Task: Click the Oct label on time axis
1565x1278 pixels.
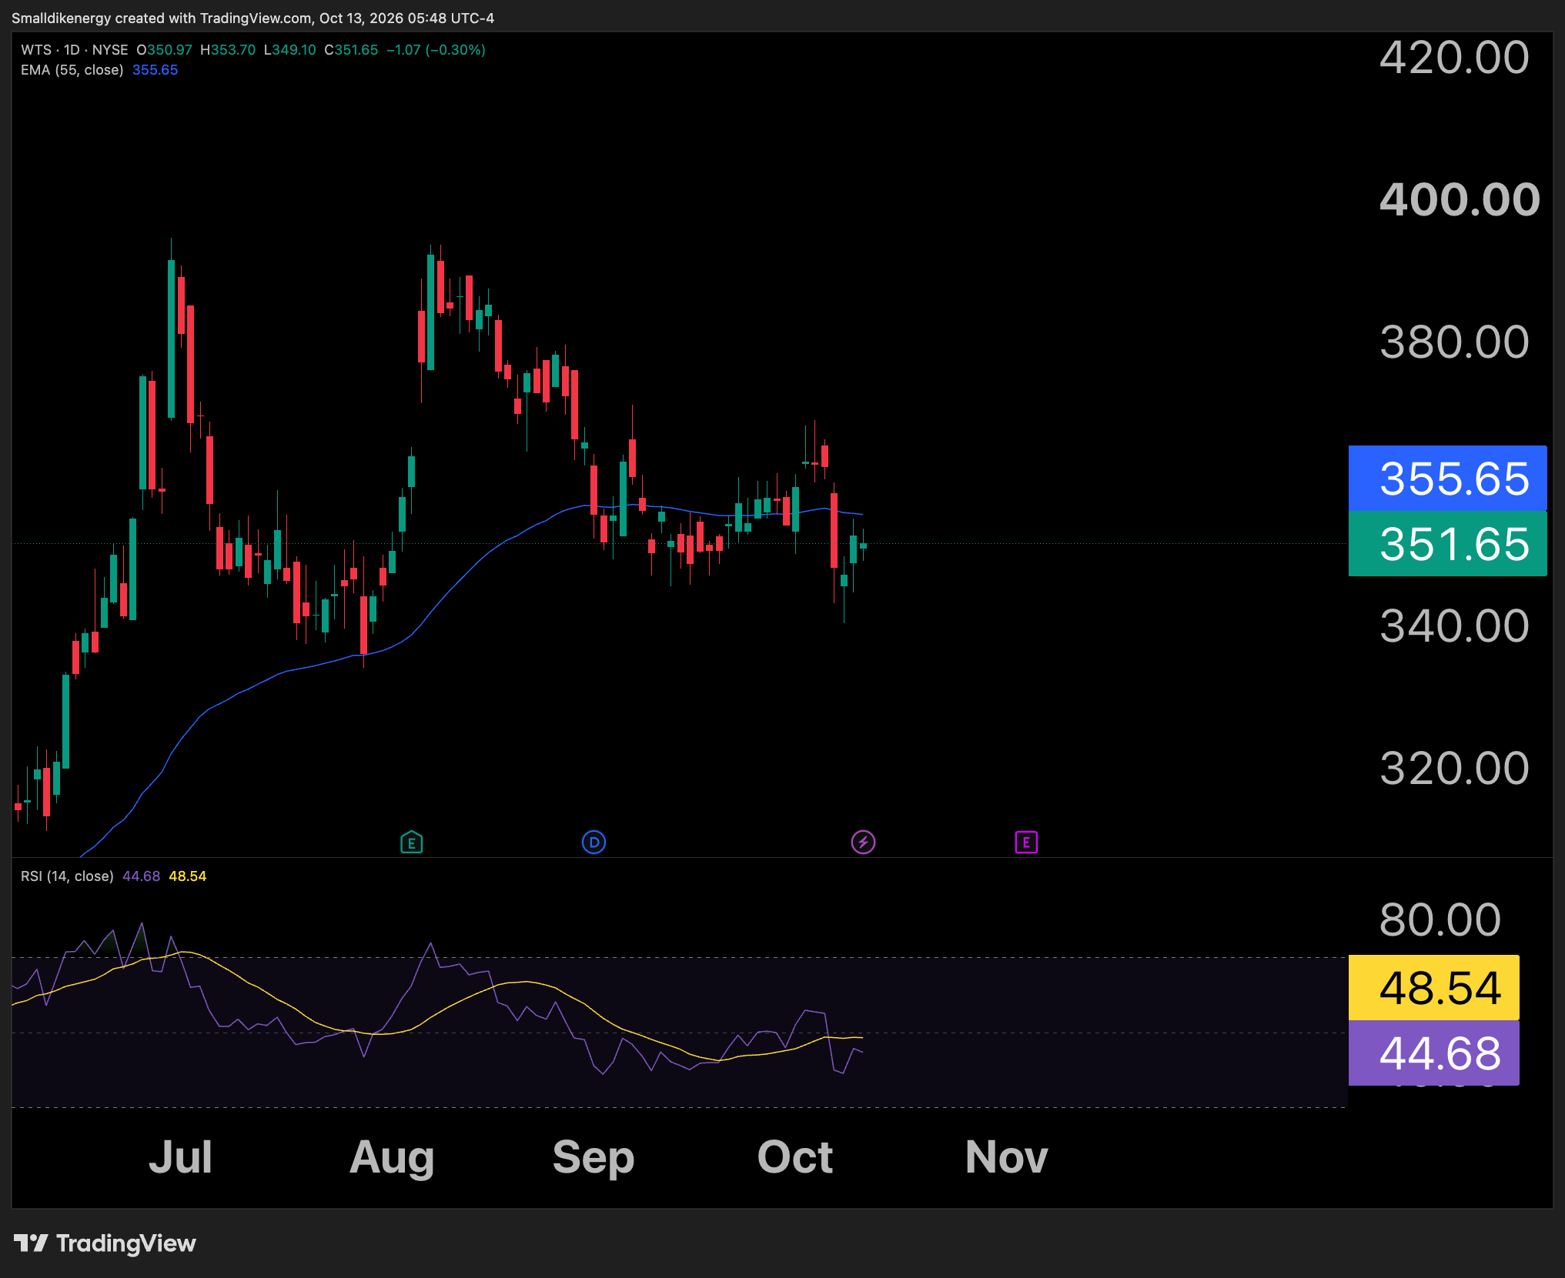Action: [x=795, y=1156]
